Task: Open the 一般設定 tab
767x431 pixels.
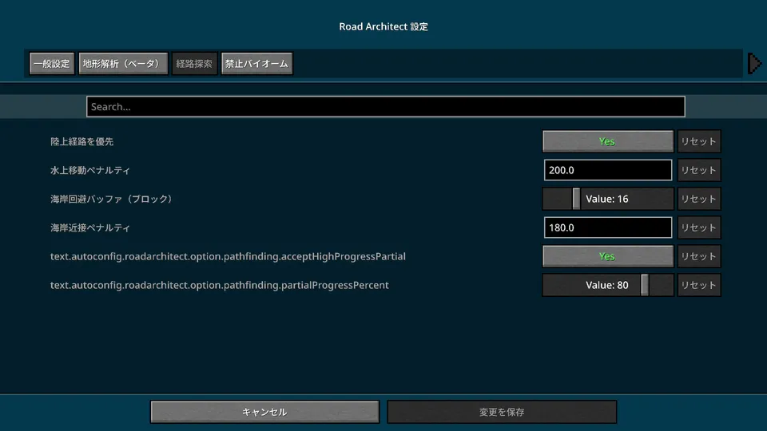Action: tap(52, 64)
